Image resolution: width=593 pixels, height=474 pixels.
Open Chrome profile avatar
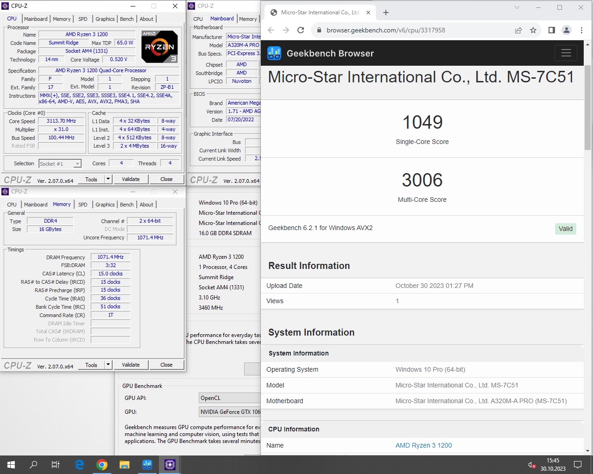[567, 30]
